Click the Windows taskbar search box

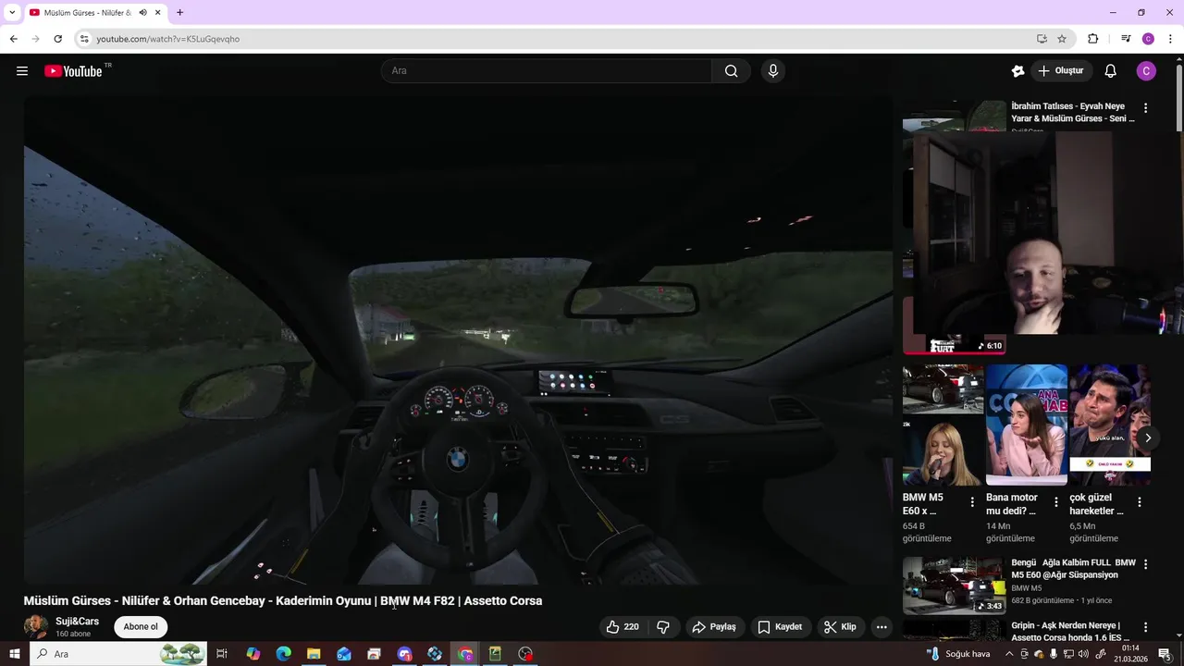click(118, 654)
